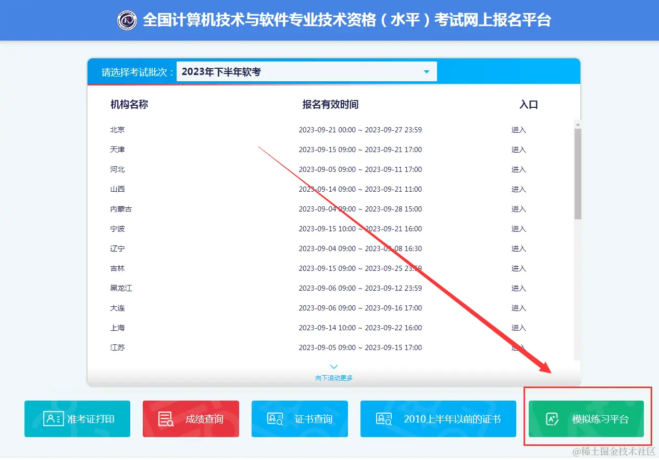Click the down chevron above 向下滚动更多
Image resolution: width=659 pixels, height=460 pixels.
[334, 367]
